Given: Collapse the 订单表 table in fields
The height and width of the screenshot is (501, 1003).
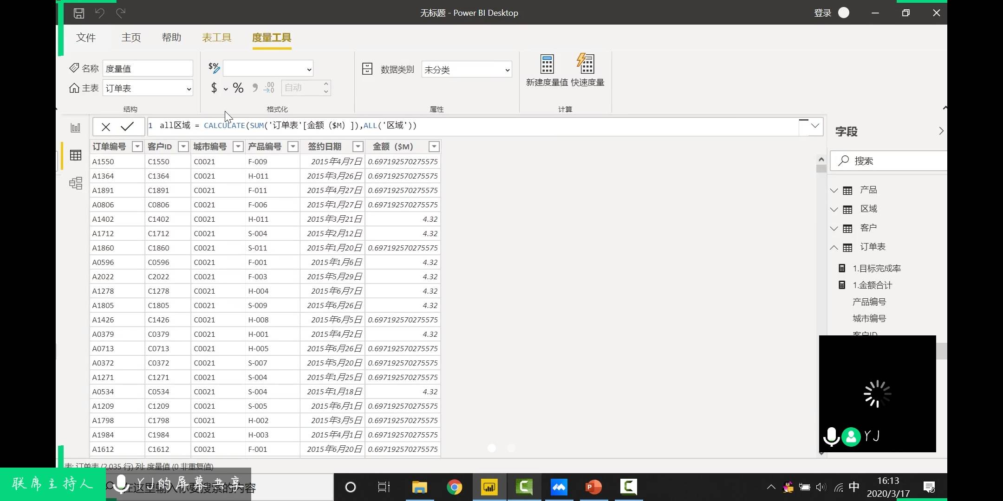Looking at the screenshot, I should pyautogui.click(x=834, y=247).
